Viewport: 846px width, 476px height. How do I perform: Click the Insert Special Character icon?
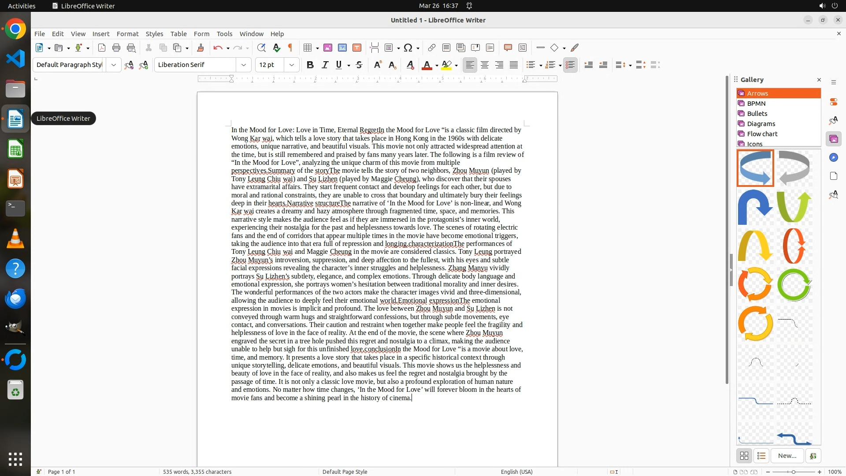point(408,48)
